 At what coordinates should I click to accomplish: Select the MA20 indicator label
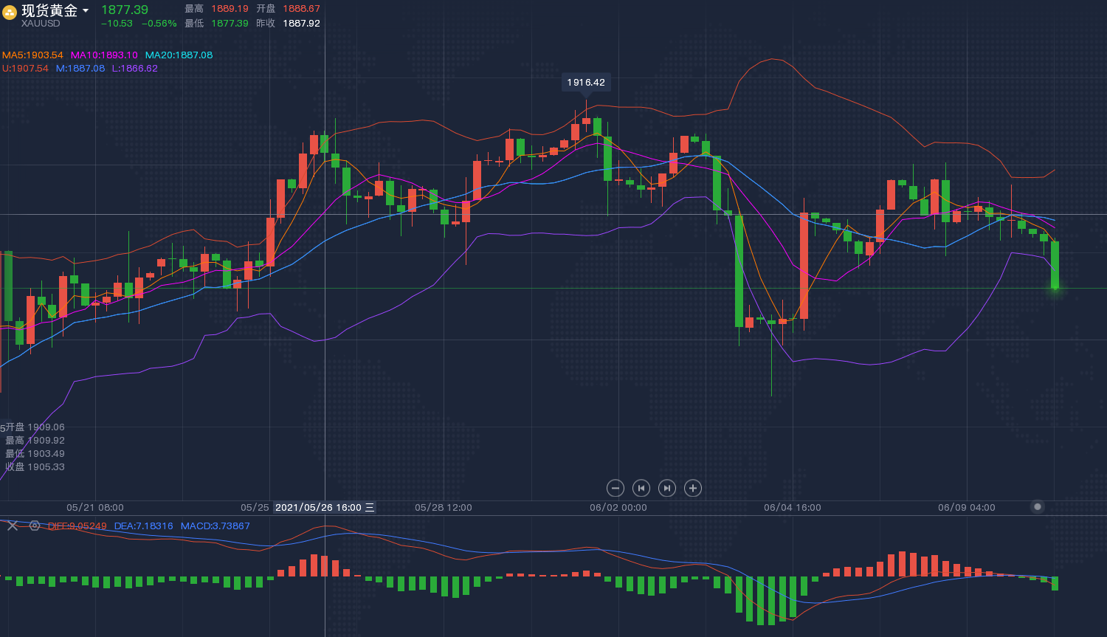179,55
